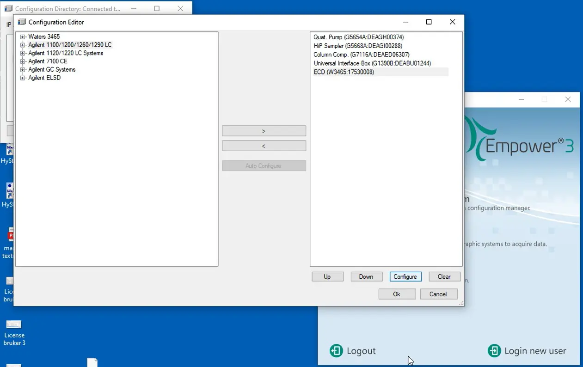Move selected module Down
583x367 pixels.
[366, 277]
